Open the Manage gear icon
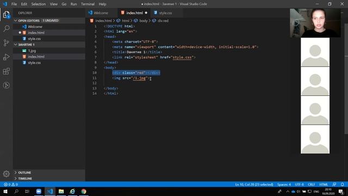The image size is (348, 196). [x=6, y=174]
